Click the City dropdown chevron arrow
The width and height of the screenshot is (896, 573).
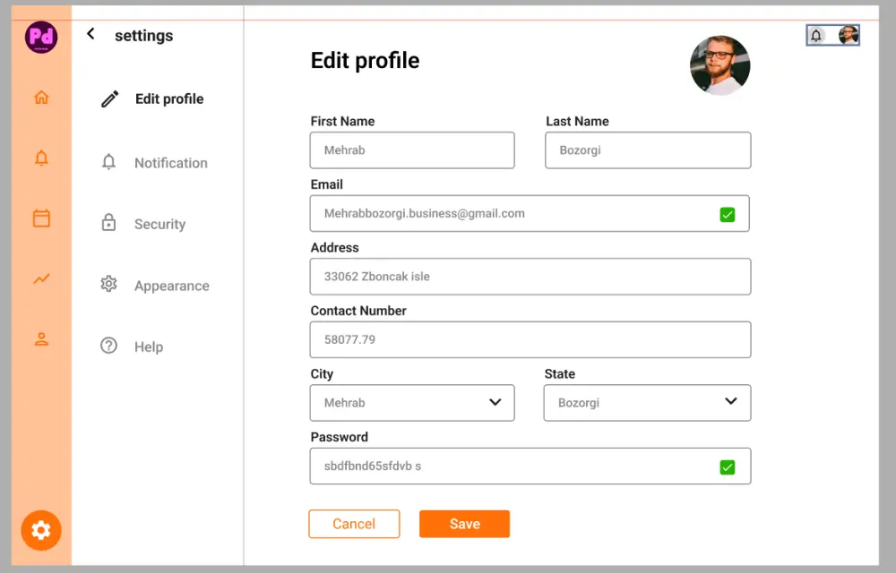[x=495, y=402]
